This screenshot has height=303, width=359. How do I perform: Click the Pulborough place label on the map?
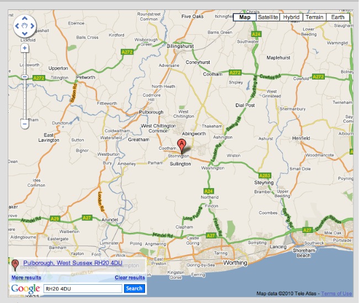pyautogui.click(x=151, y=112)
